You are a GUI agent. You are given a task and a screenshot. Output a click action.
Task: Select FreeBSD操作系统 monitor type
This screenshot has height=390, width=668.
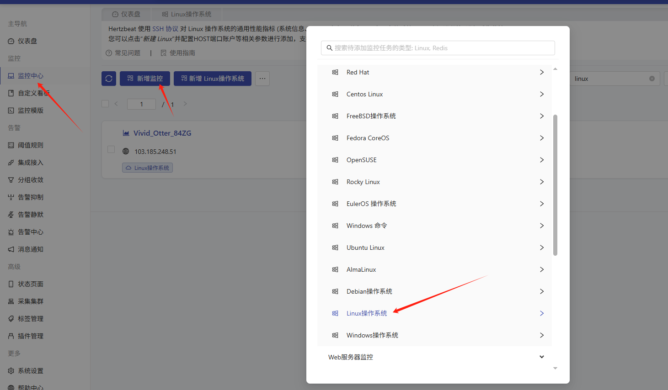click(x=434, y=116)
